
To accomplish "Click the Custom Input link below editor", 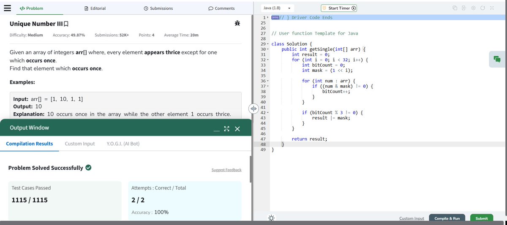I will click(412, 218).
